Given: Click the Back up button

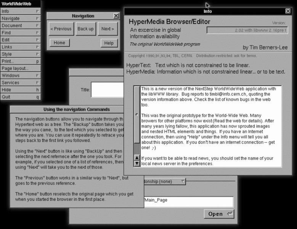Looking at the screenshot, I should click(86, 29).
